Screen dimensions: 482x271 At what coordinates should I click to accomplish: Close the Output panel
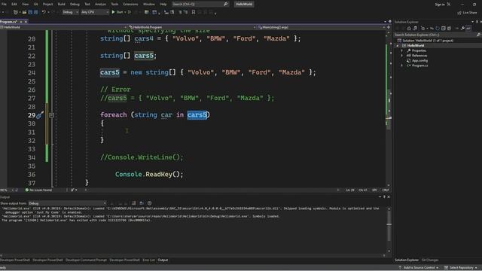389,197
